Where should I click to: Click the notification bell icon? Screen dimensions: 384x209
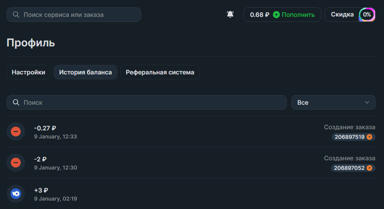point(230,15)
